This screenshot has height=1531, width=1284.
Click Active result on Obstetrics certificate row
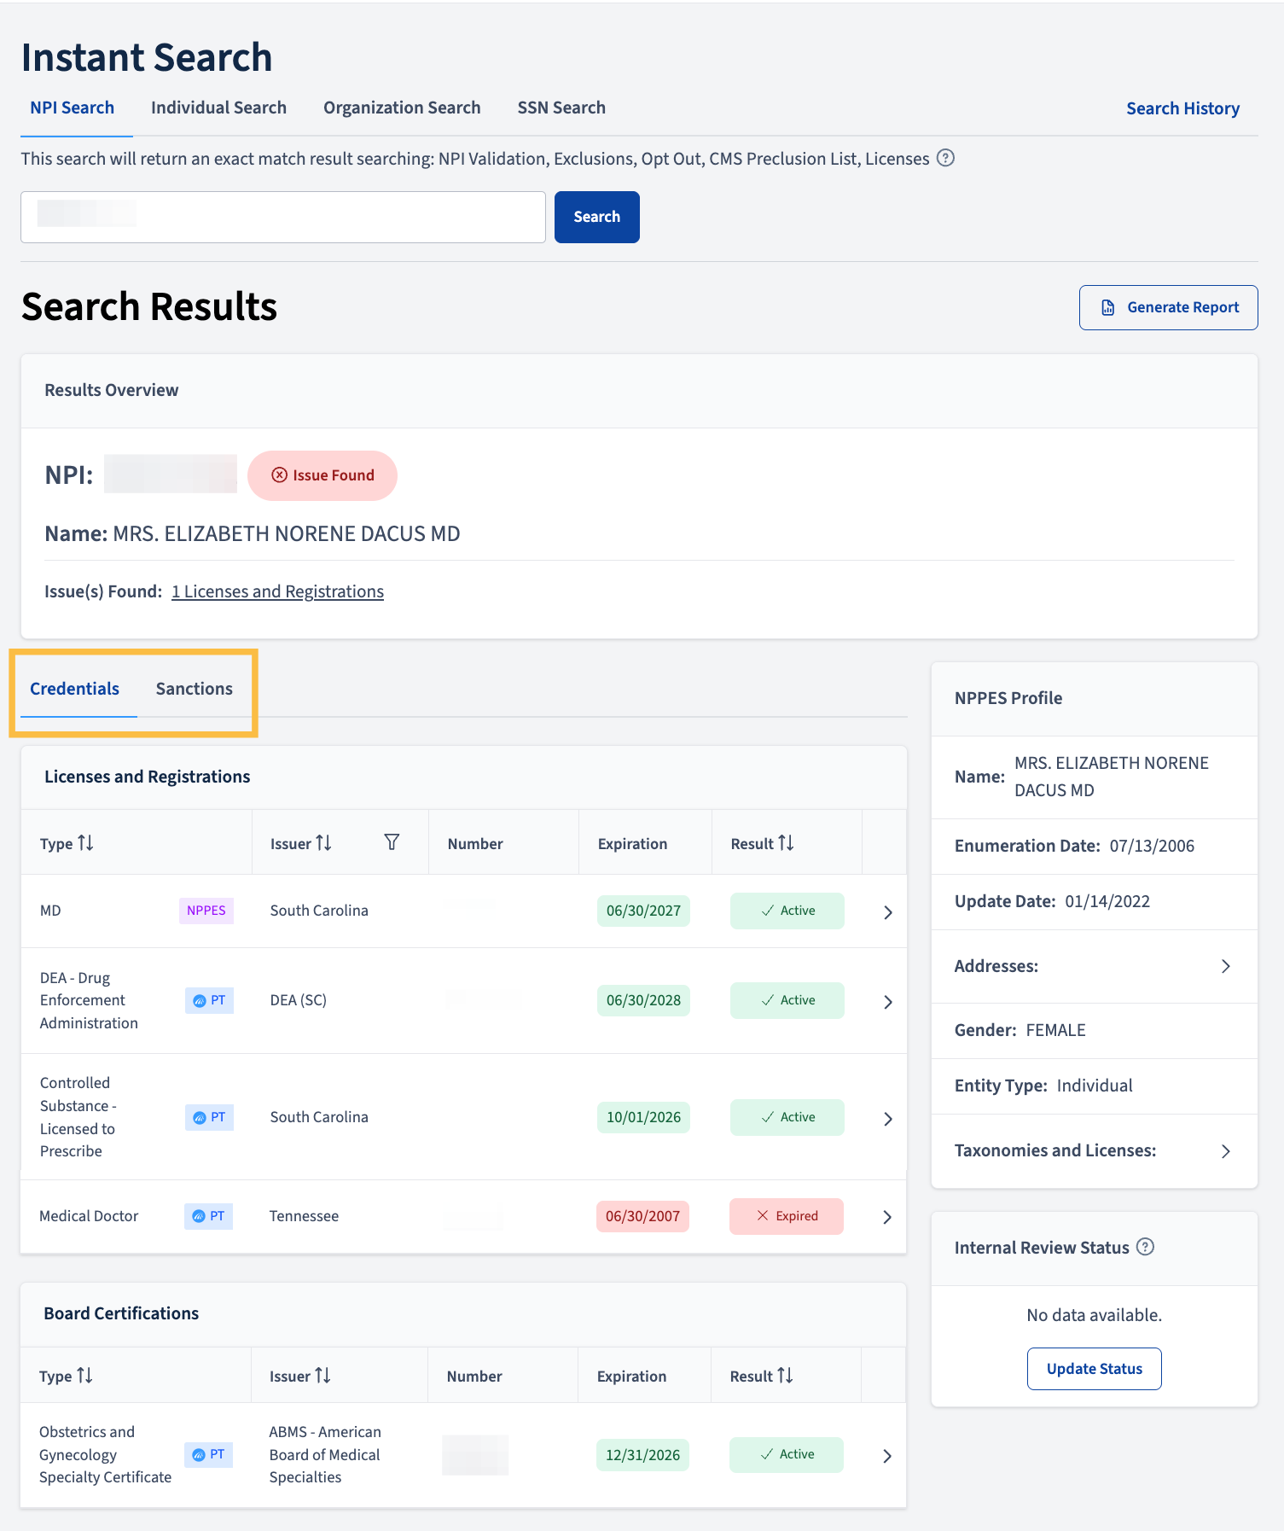(787, 1454)
